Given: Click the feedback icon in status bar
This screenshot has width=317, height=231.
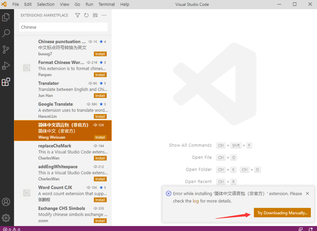Looking at the screenshot, I should pyautogui.click(x=301, y=229).
